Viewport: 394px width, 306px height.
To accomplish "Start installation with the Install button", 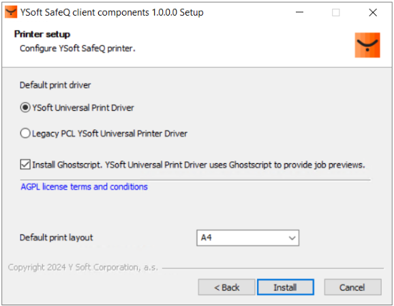I will coord(286,287).
